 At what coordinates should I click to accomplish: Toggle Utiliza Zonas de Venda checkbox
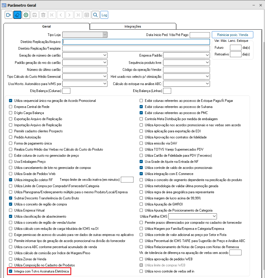11,259
